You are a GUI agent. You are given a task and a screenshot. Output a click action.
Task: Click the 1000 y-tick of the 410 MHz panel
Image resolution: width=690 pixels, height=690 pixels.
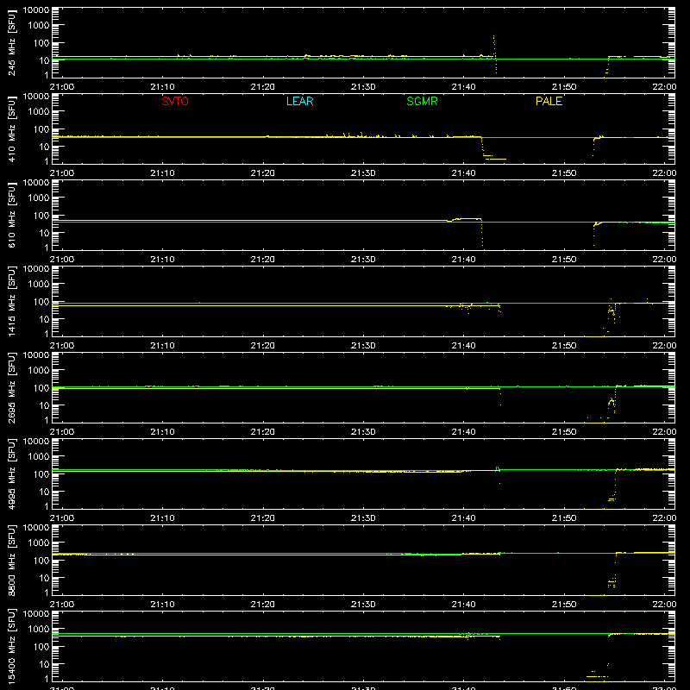point(39,112)
